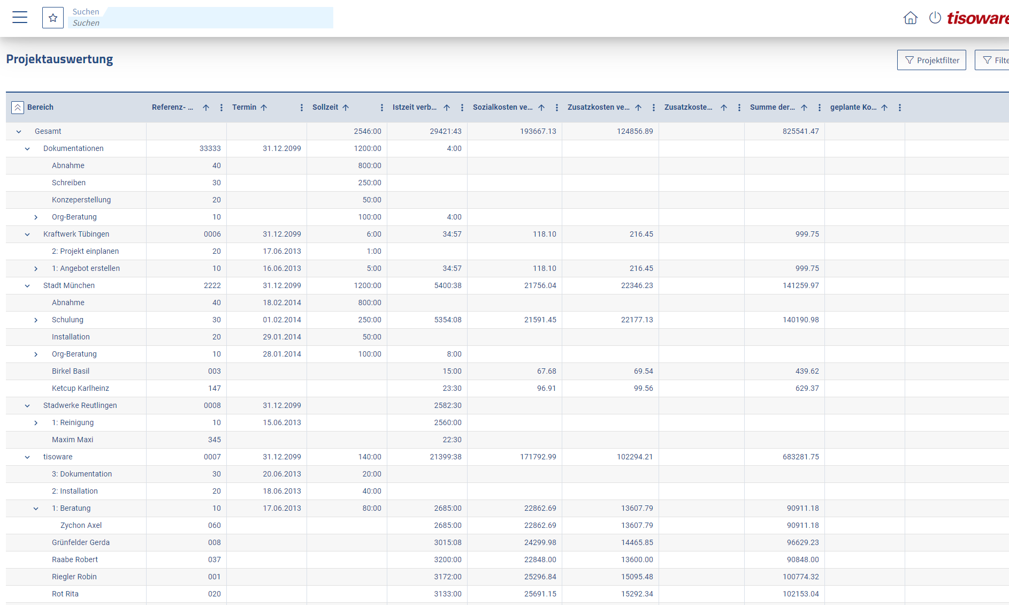1009x605 pixels.
Task: Collapse the 1: Beratung row
Action: pos(36,509)
